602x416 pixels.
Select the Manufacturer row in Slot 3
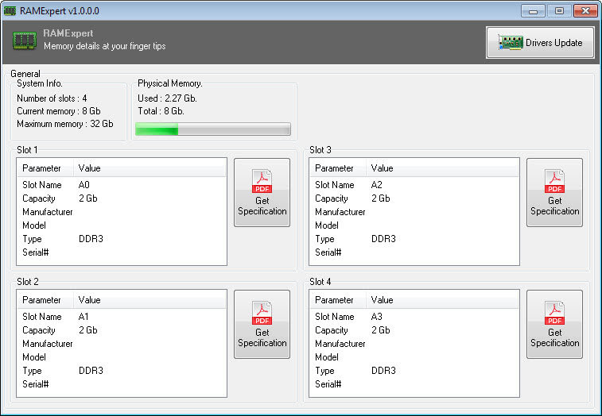[414, 212]
